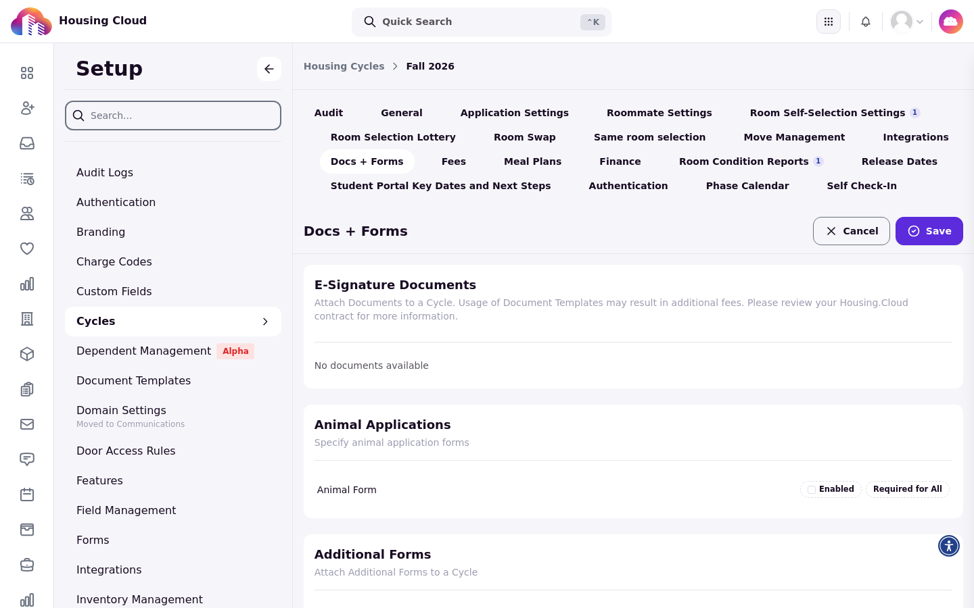Cancel Docs + Forms changes
The image size is (974, 608).
click(x=852, y=231)
